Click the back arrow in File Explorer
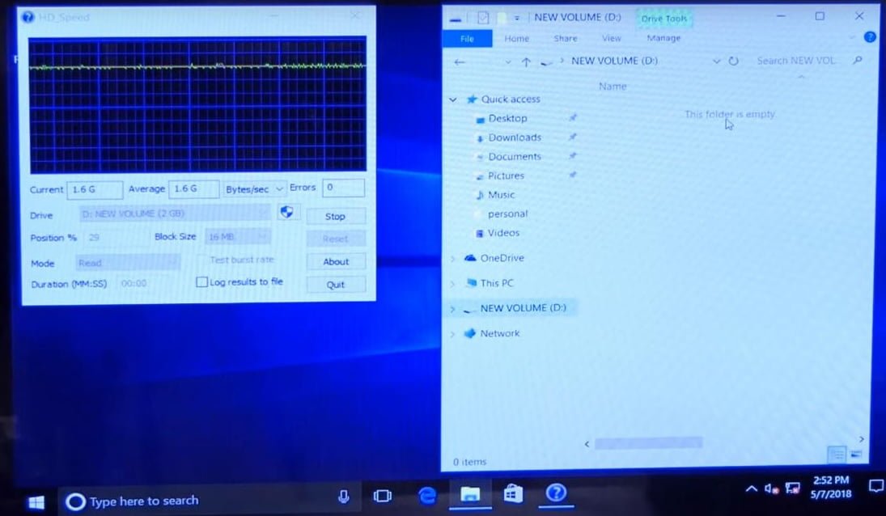 pos(460,61)
